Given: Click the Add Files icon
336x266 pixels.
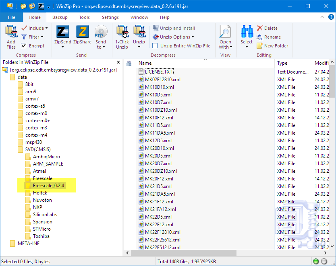Looking at the screenshot, I should coord(11,32).
